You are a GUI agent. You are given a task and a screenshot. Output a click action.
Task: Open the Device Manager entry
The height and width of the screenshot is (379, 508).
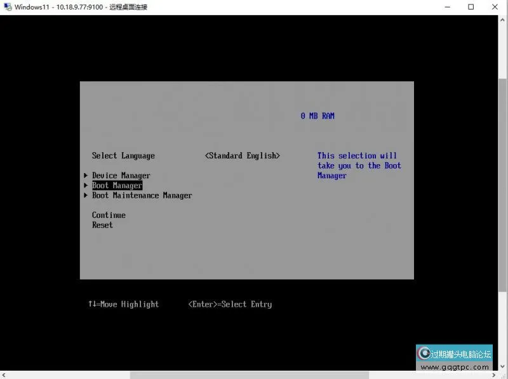(121, 176)
